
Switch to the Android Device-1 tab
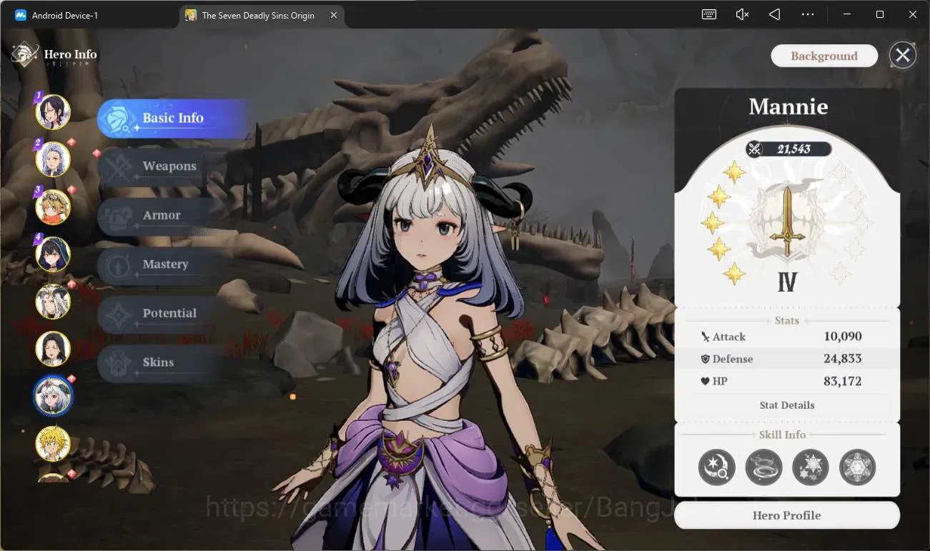[65, 15]
